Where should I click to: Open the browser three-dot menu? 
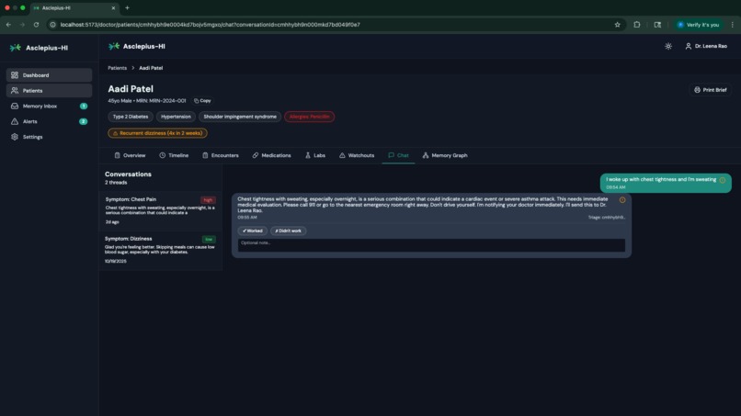pos(733,25)
